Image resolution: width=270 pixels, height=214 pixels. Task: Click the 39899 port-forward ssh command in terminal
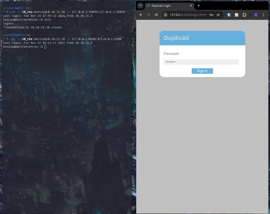pos(65,12)
